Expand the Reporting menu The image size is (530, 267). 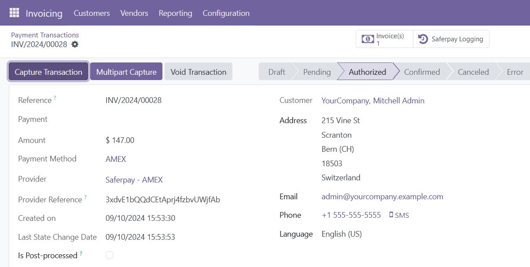click(175, 13)
